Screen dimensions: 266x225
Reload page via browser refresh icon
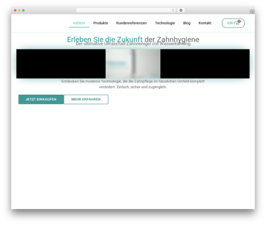173,11
